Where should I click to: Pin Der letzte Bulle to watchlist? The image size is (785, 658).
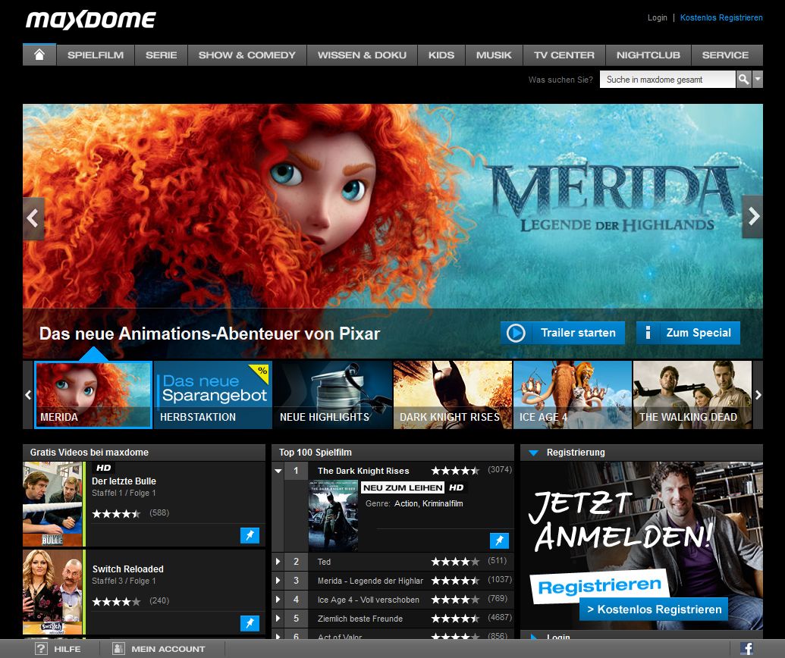click(250, 535)
